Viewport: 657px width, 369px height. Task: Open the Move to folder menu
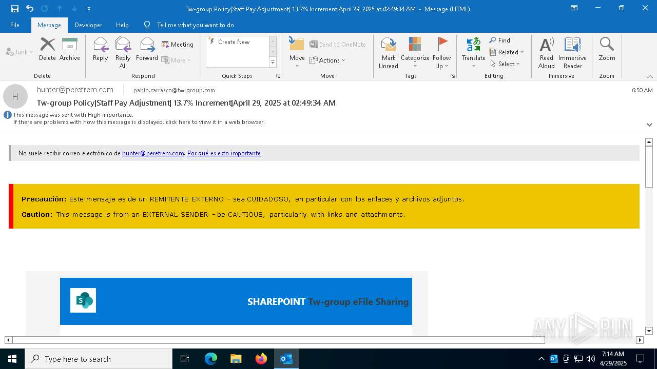click(297, 53)
